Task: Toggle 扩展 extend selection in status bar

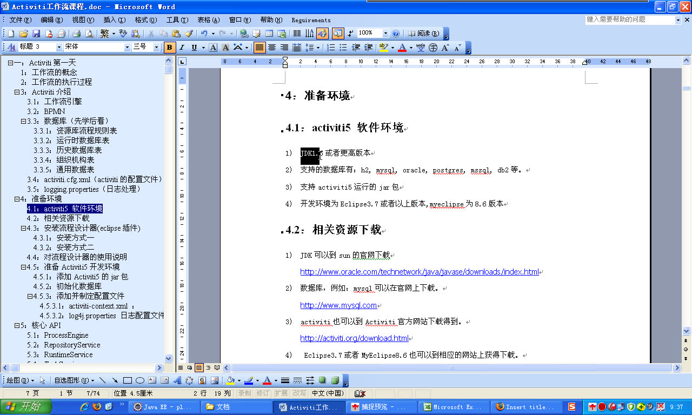Action: pos(281,393)
